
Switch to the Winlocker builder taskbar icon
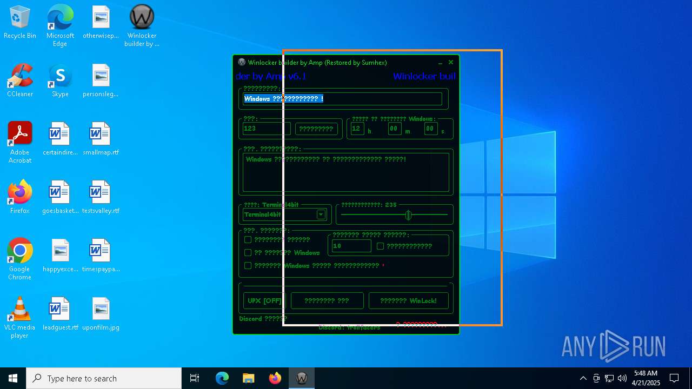coord(302,378)
